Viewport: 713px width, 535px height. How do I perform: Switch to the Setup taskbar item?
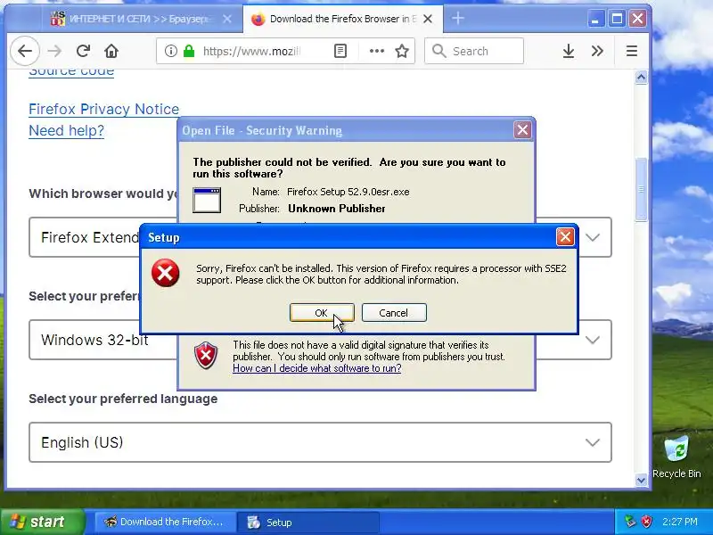(x=308, y=522)
